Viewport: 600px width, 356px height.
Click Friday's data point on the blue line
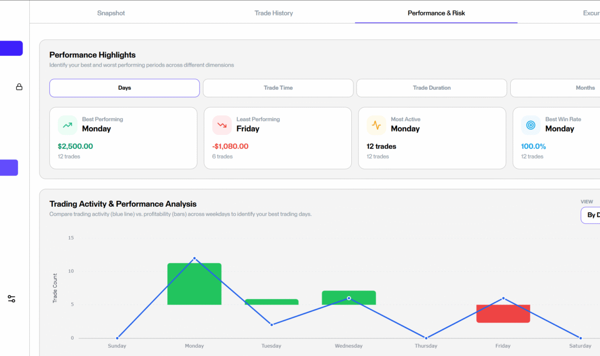(503, 298)
